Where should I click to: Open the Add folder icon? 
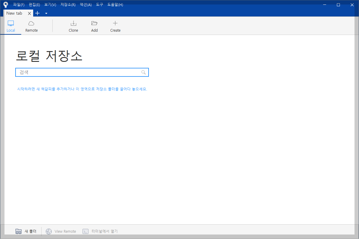pos(94,23)
